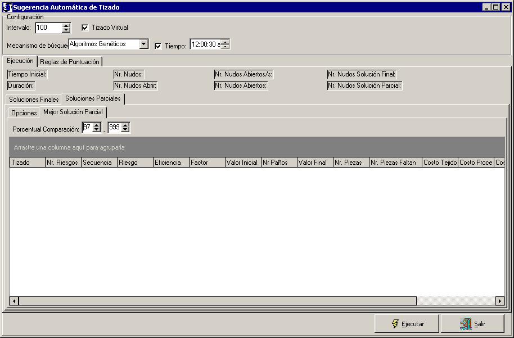The height and width of the screenshot is (338, 514).
Task: Open the Mecanismo de búsqueda dropdown
Action: point(143,44)
